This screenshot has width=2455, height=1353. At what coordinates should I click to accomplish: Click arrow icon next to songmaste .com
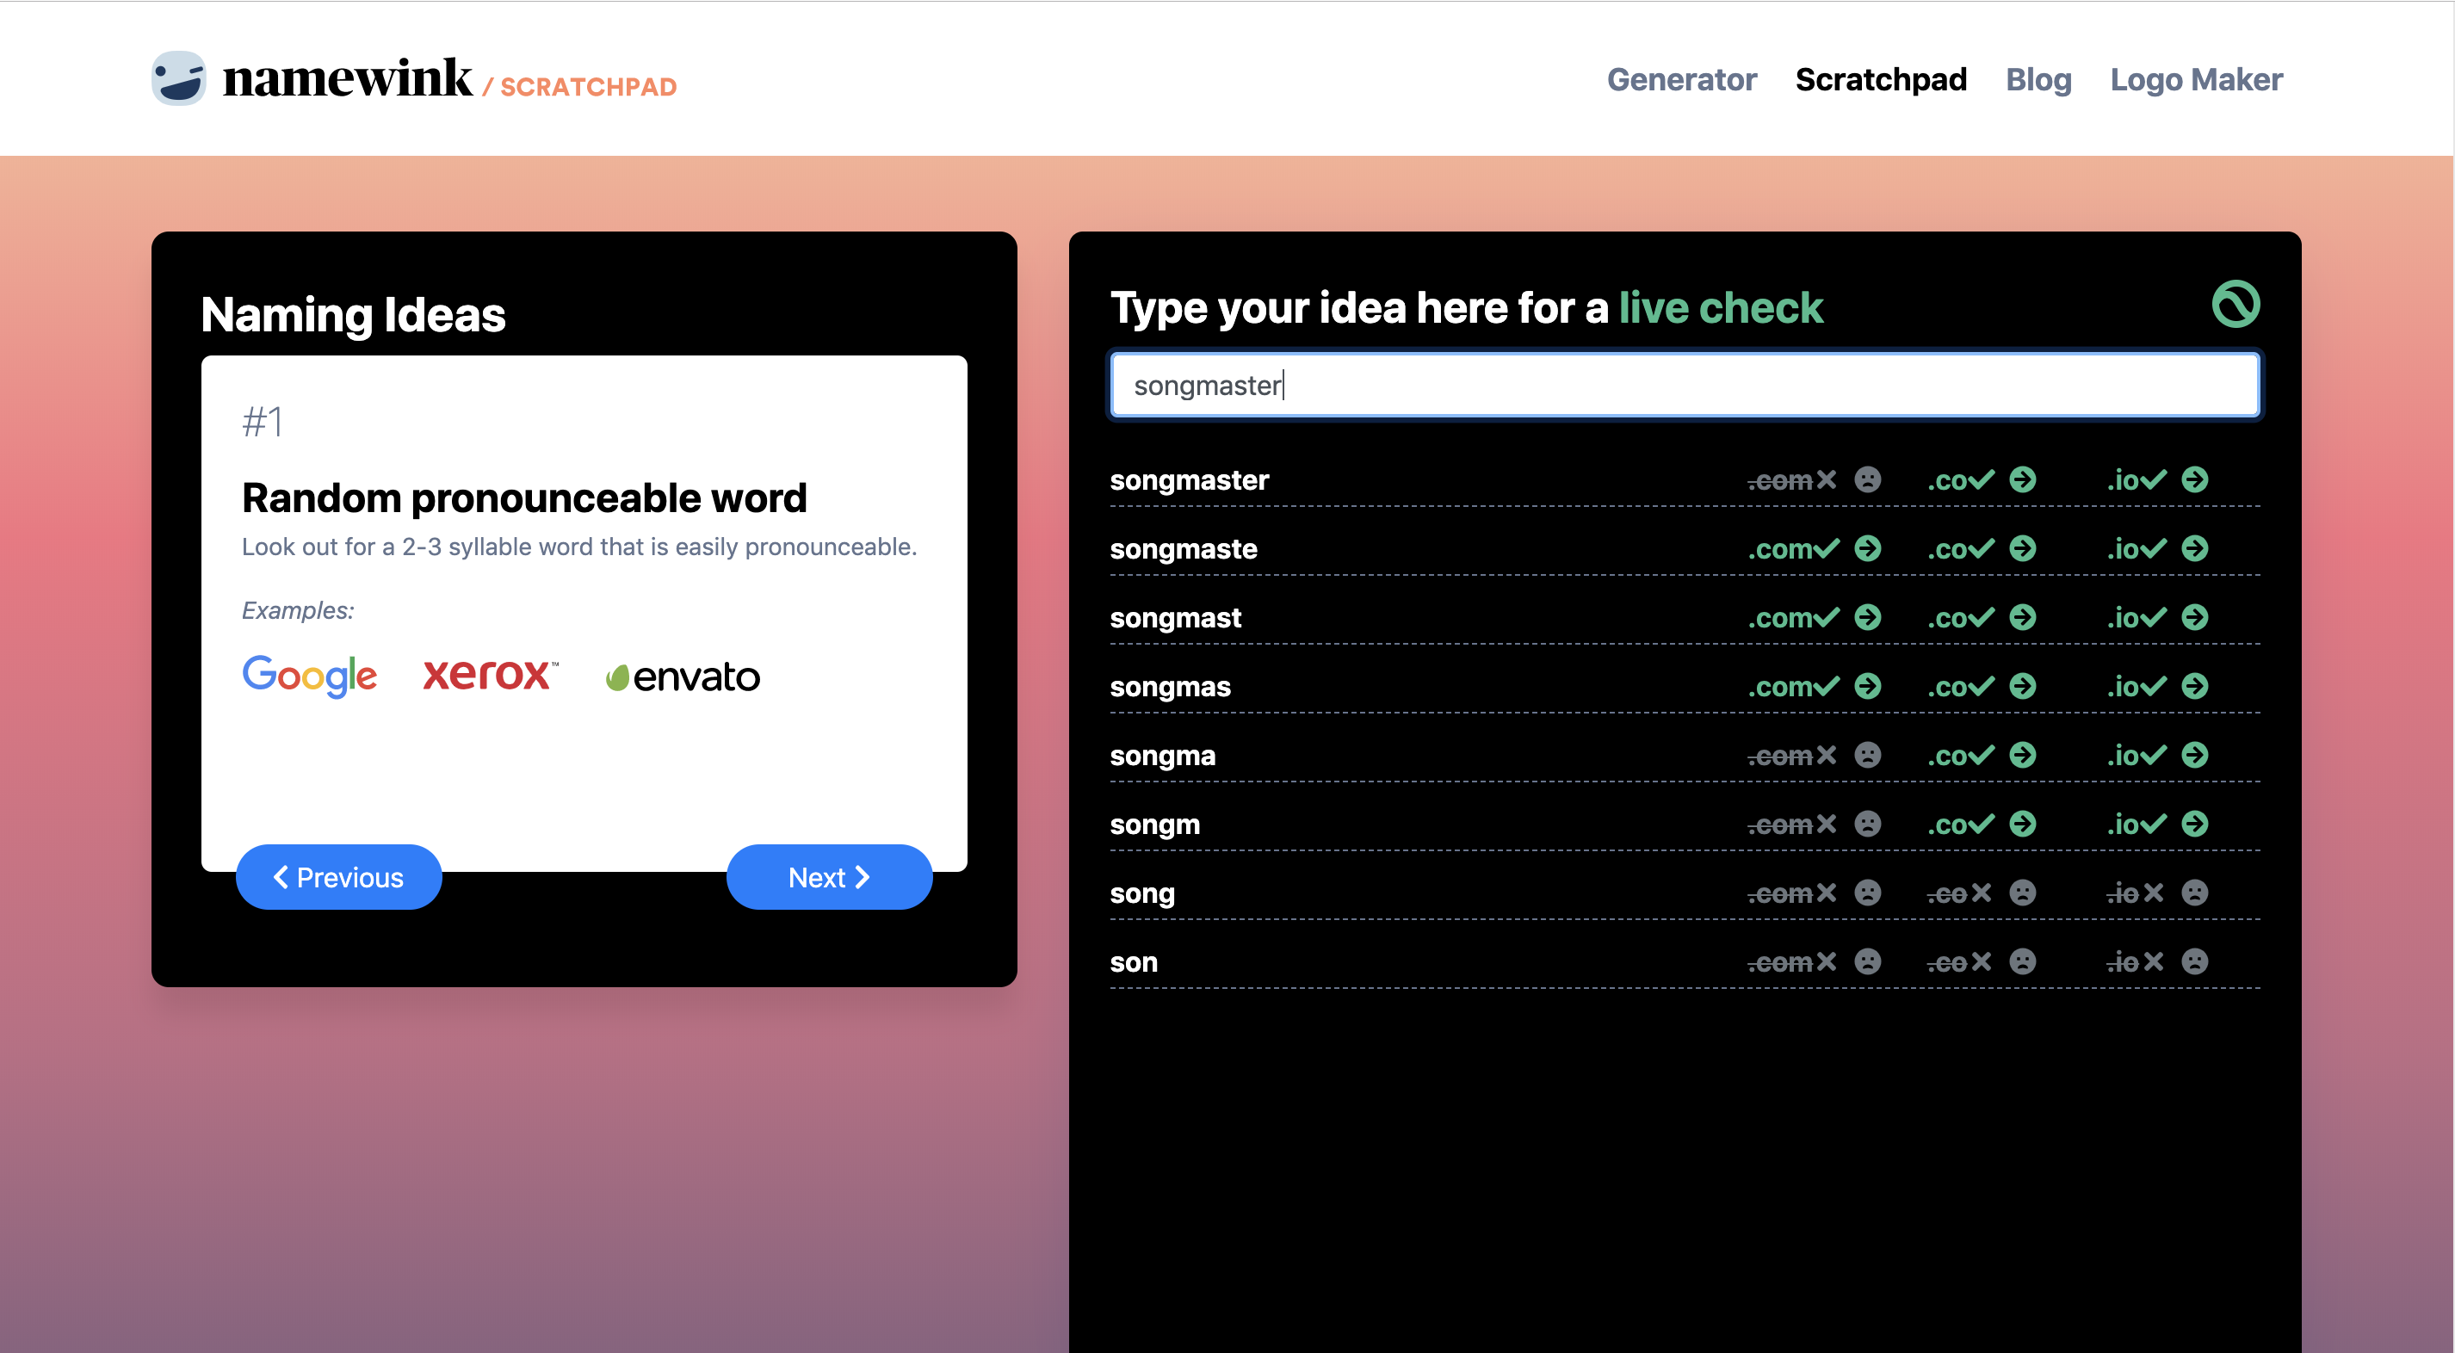pyautogui.click(x=1867, y=548)
